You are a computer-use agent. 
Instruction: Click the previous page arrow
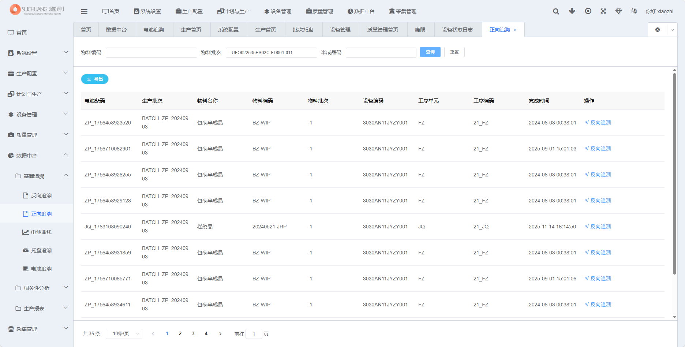tap(153, 334)
